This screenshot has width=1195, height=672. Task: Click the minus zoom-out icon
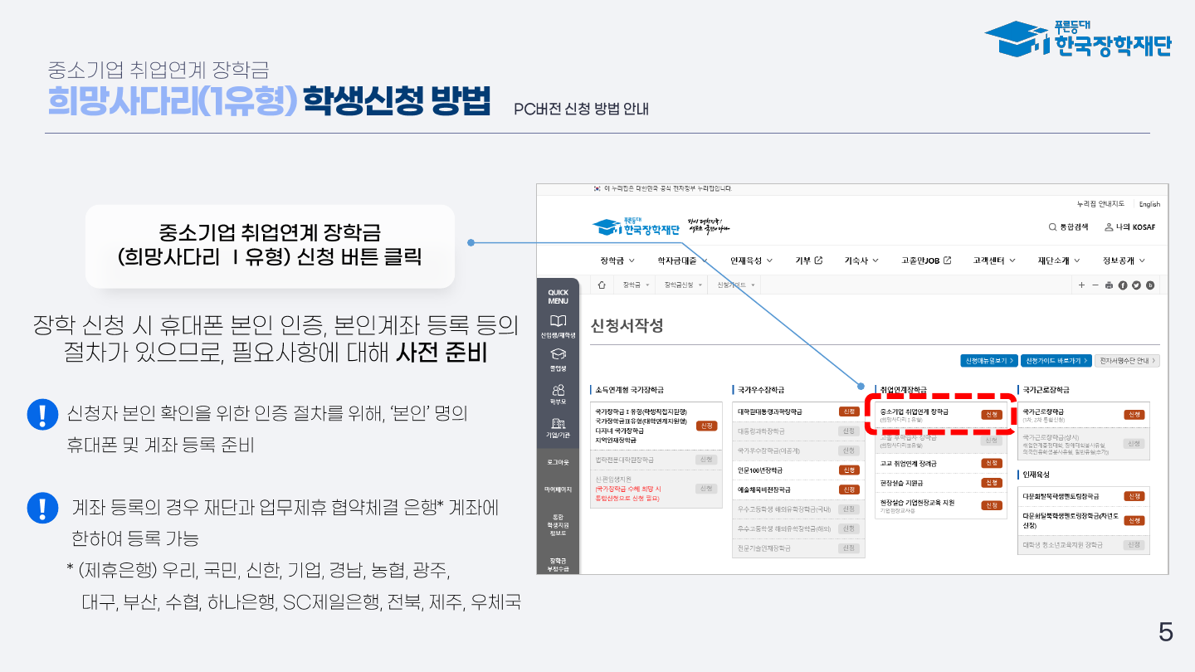coord(1095,285)
